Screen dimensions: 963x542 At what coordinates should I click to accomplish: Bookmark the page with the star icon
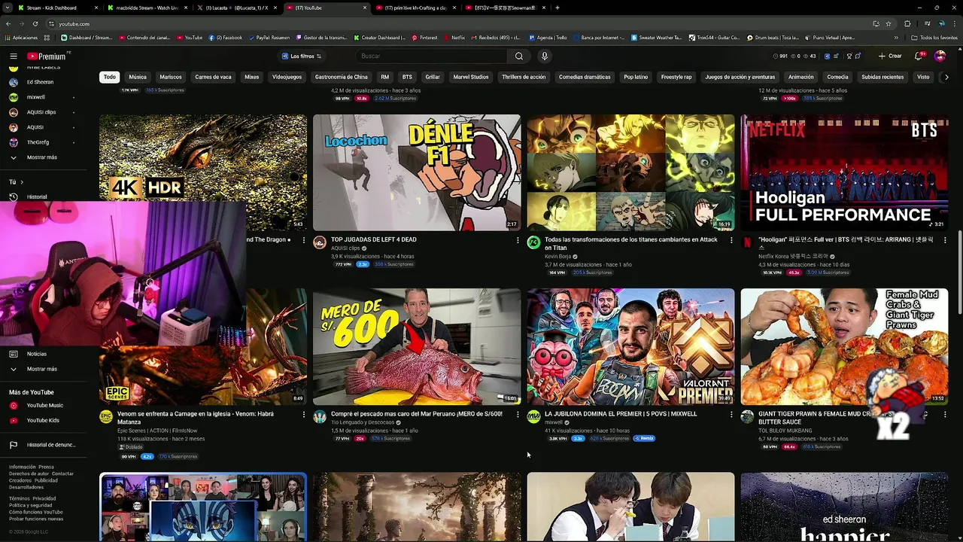(x=890, y=23)
